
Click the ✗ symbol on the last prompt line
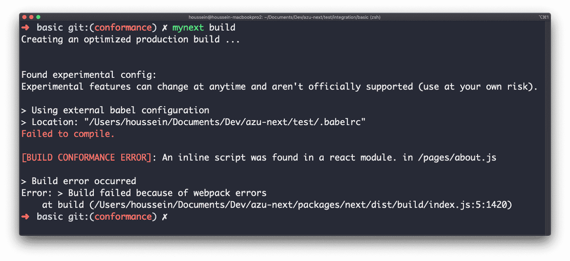165,217
